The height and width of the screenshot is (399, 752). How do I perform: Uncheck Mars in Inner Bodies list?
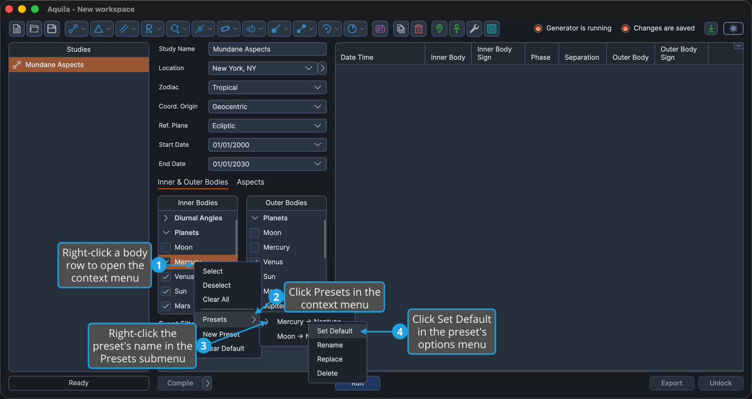[166, 306]
